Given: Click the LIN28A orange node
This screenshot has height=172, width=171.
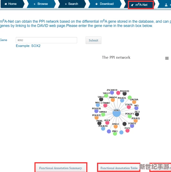Looking at the screenshot, I should pos(134,102).
